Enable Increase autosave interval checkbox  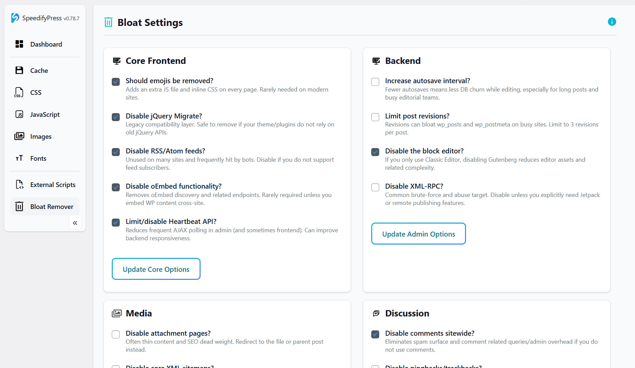tap(375, 82)
